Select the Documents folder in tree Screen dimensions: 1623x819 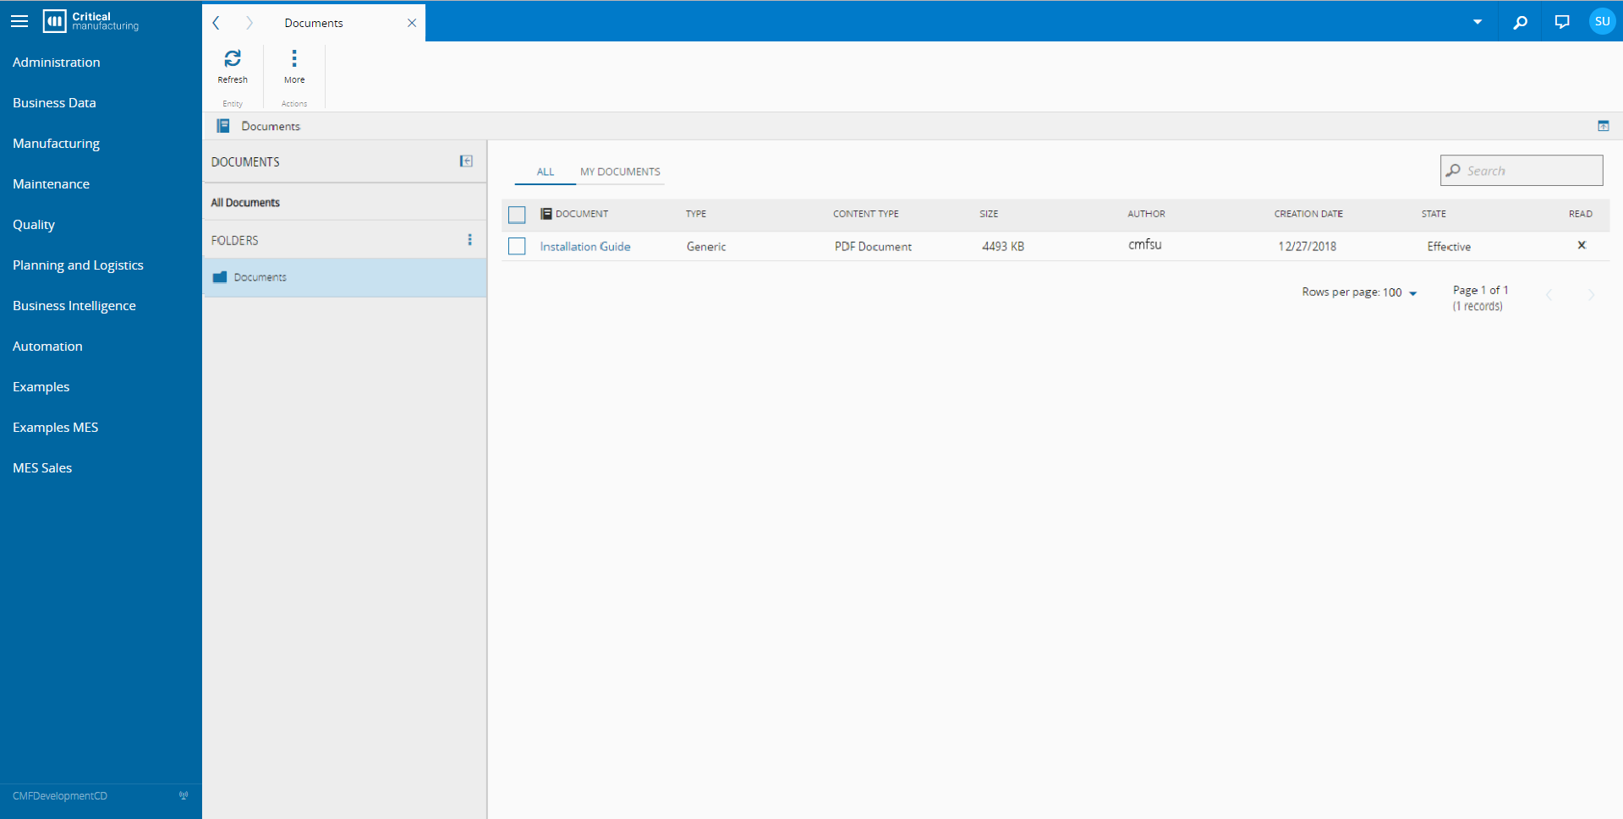[260, 277]
